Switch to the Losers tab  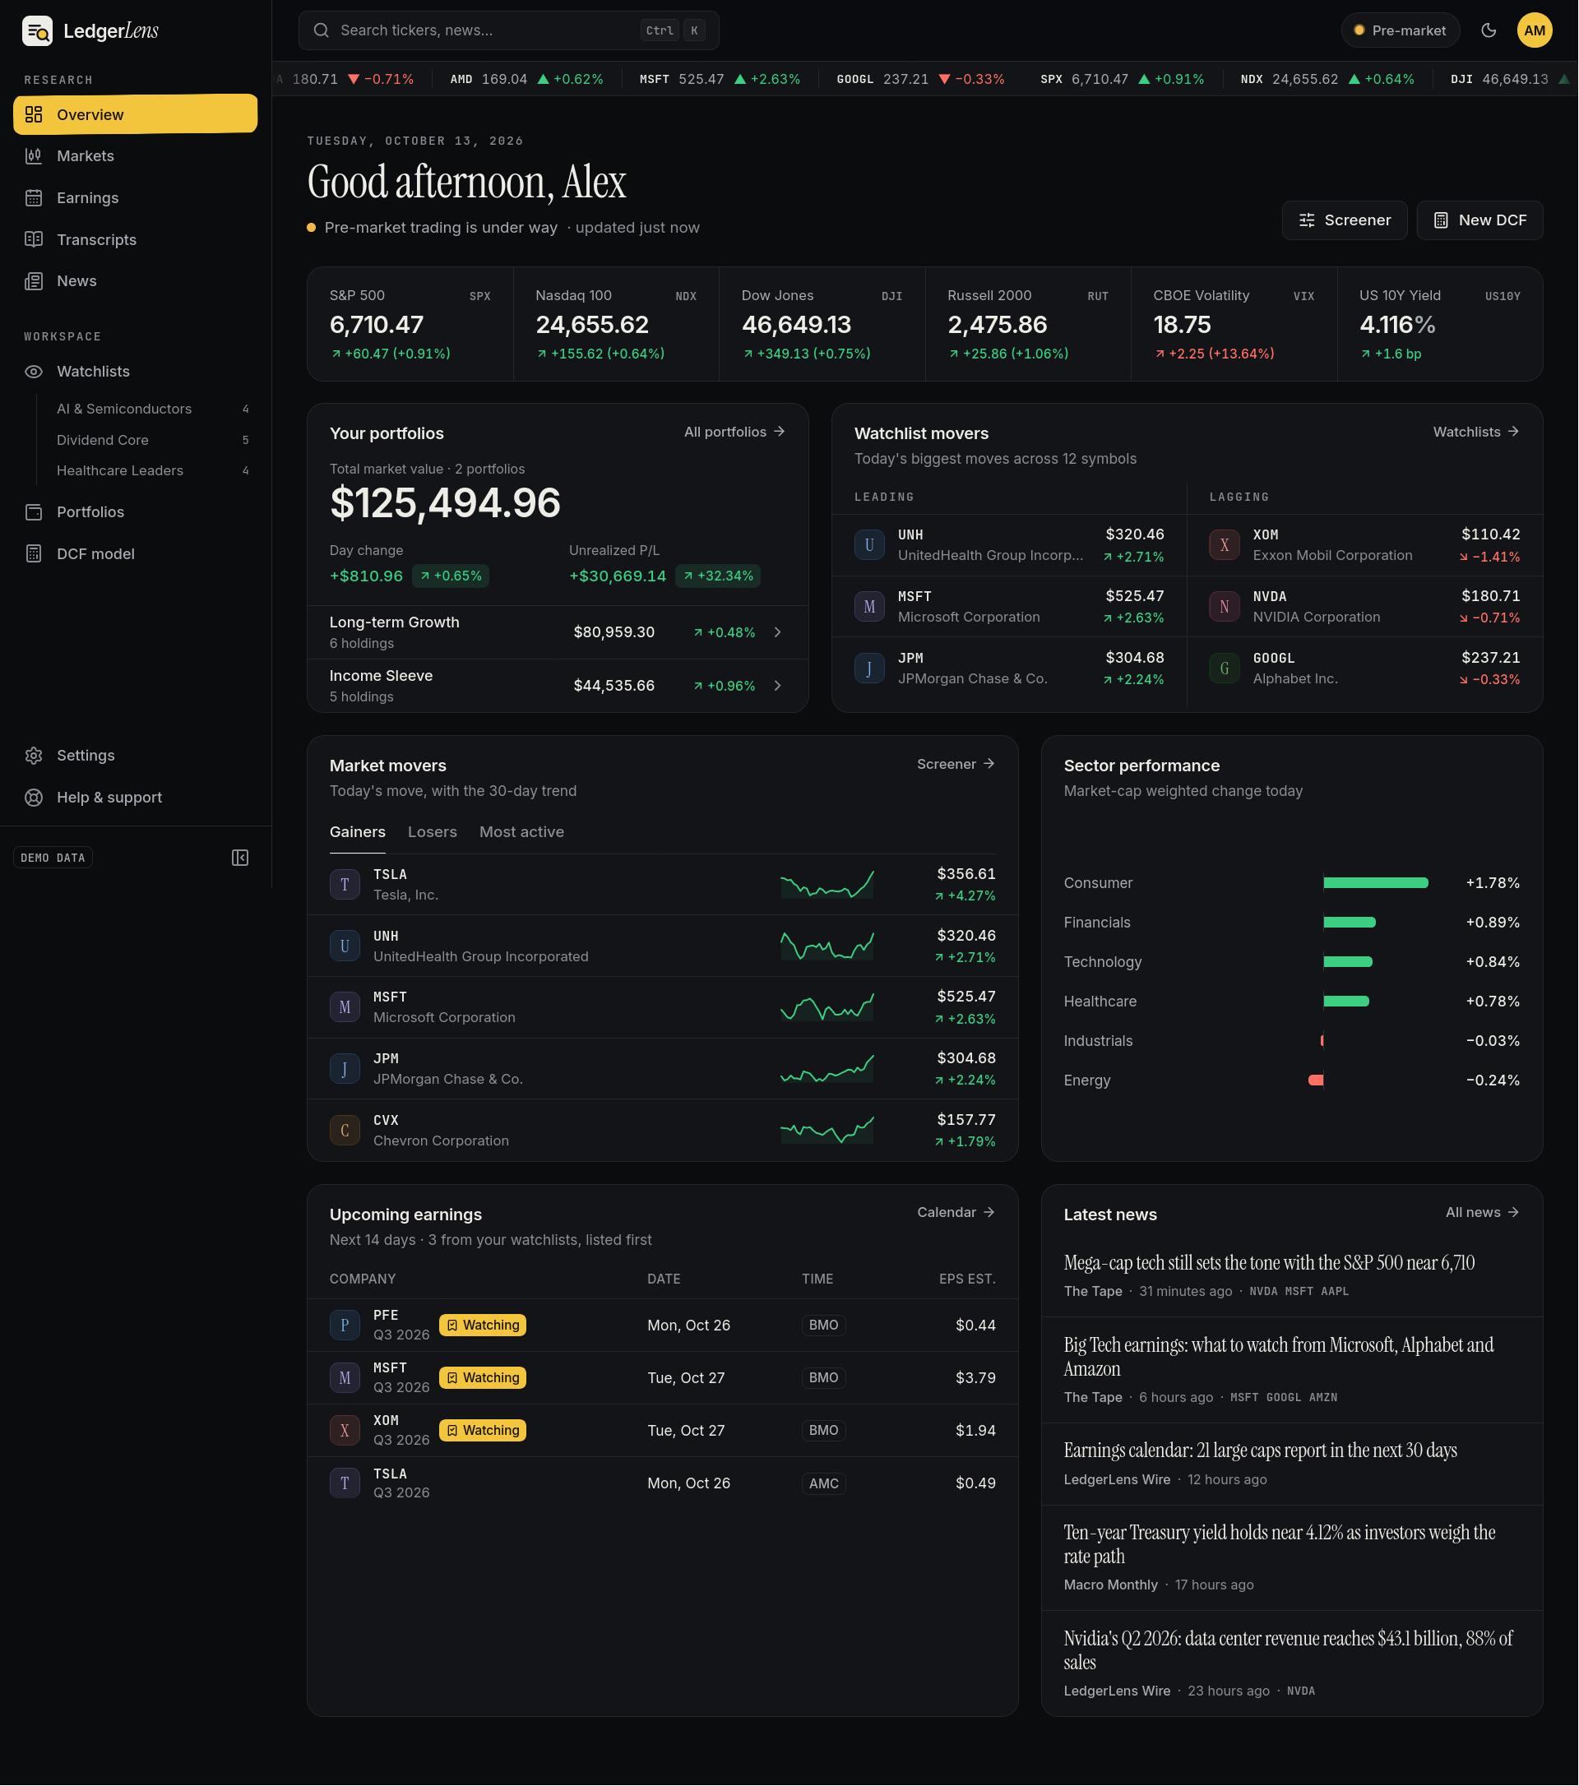(x=433, y=833)
